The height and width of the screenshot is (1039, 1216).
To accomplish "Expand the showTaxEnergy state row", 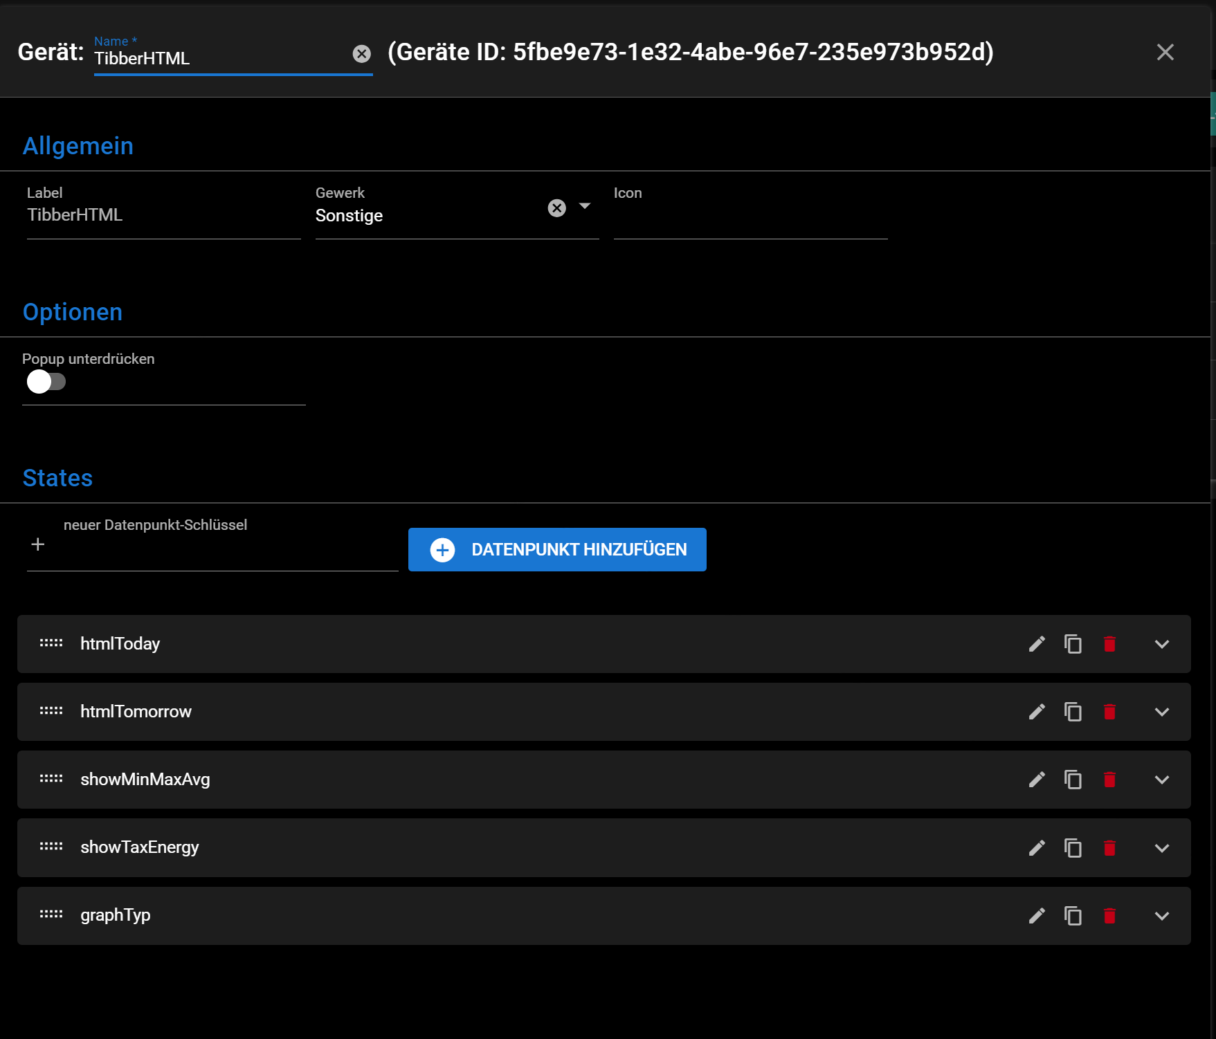I will 1161,848.
